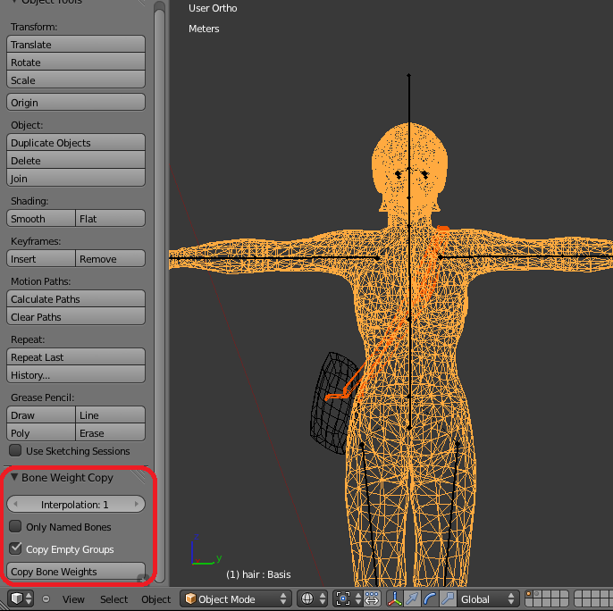The height and width of the screenshot is (611, 613).
Task: Click the "(1) hair : Basis" text
Action: coord(258,574)
